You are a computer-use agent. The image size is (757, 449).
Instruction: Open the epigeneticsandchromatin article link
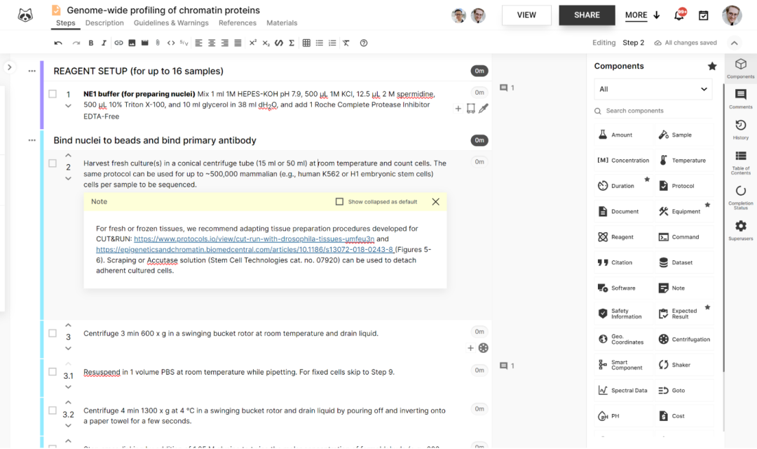tap(245, 249)
